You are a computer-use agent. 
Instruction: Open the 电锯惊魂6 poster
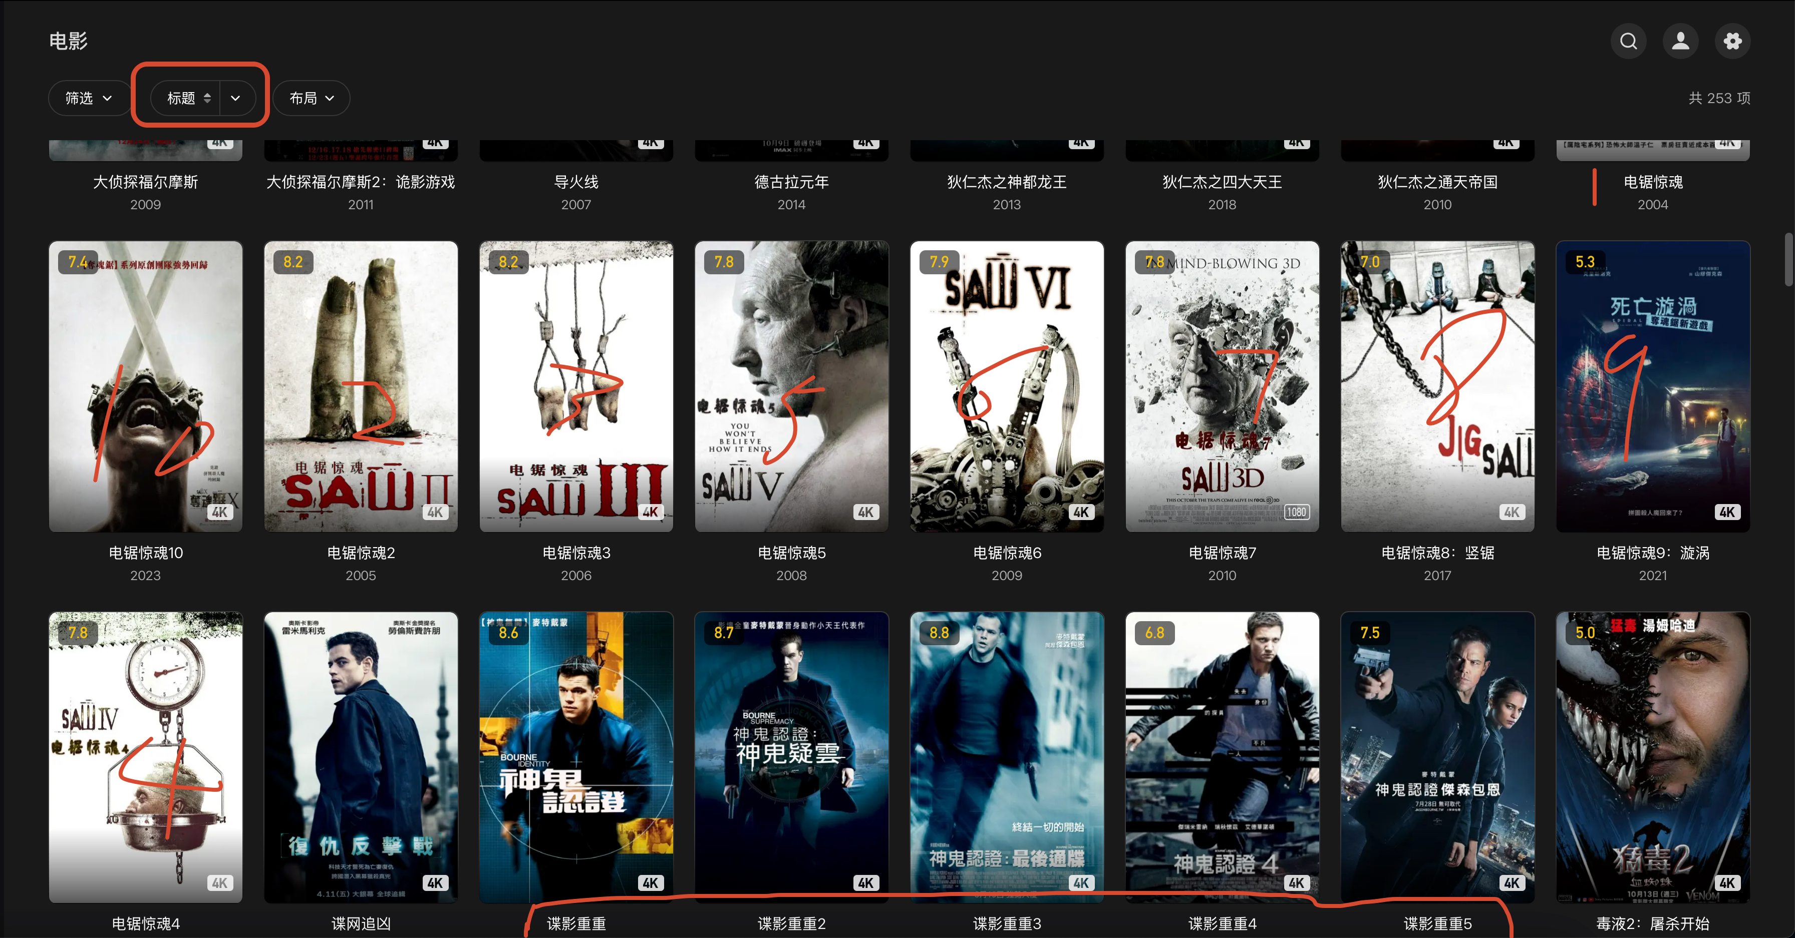1007,386
